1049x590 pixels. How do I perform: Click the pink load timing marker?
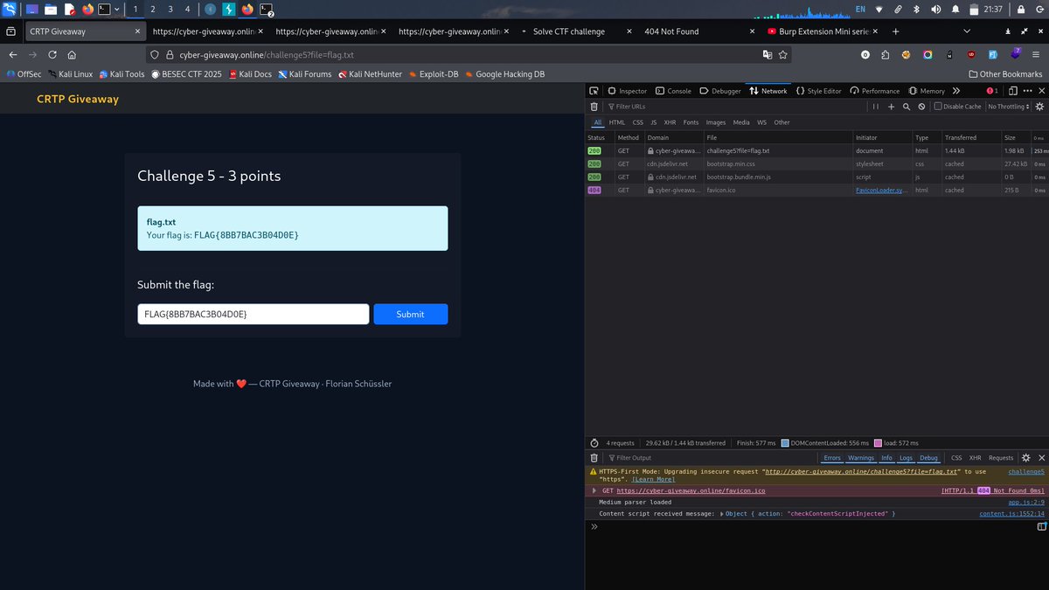tap(878, 443)
